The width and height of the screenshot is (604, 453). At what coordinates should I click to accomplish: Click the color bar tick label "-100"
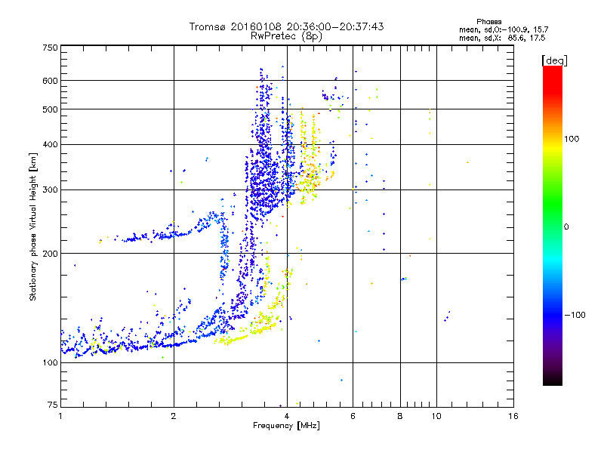pyautogui.click(x=575, y=315)
